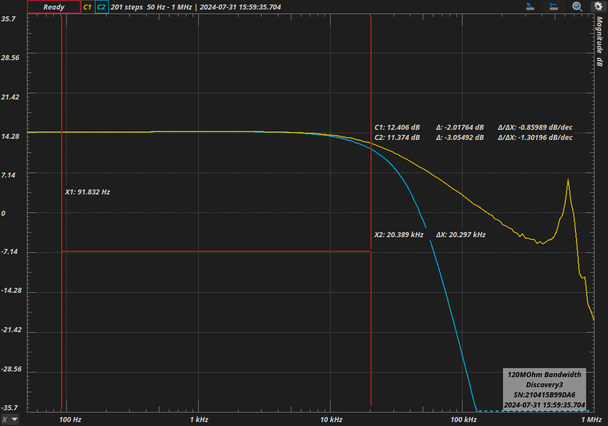Click the 2024-07-31 timestamp in header
The width and height of the screenshot is (608, 426).
pos(240,7)
